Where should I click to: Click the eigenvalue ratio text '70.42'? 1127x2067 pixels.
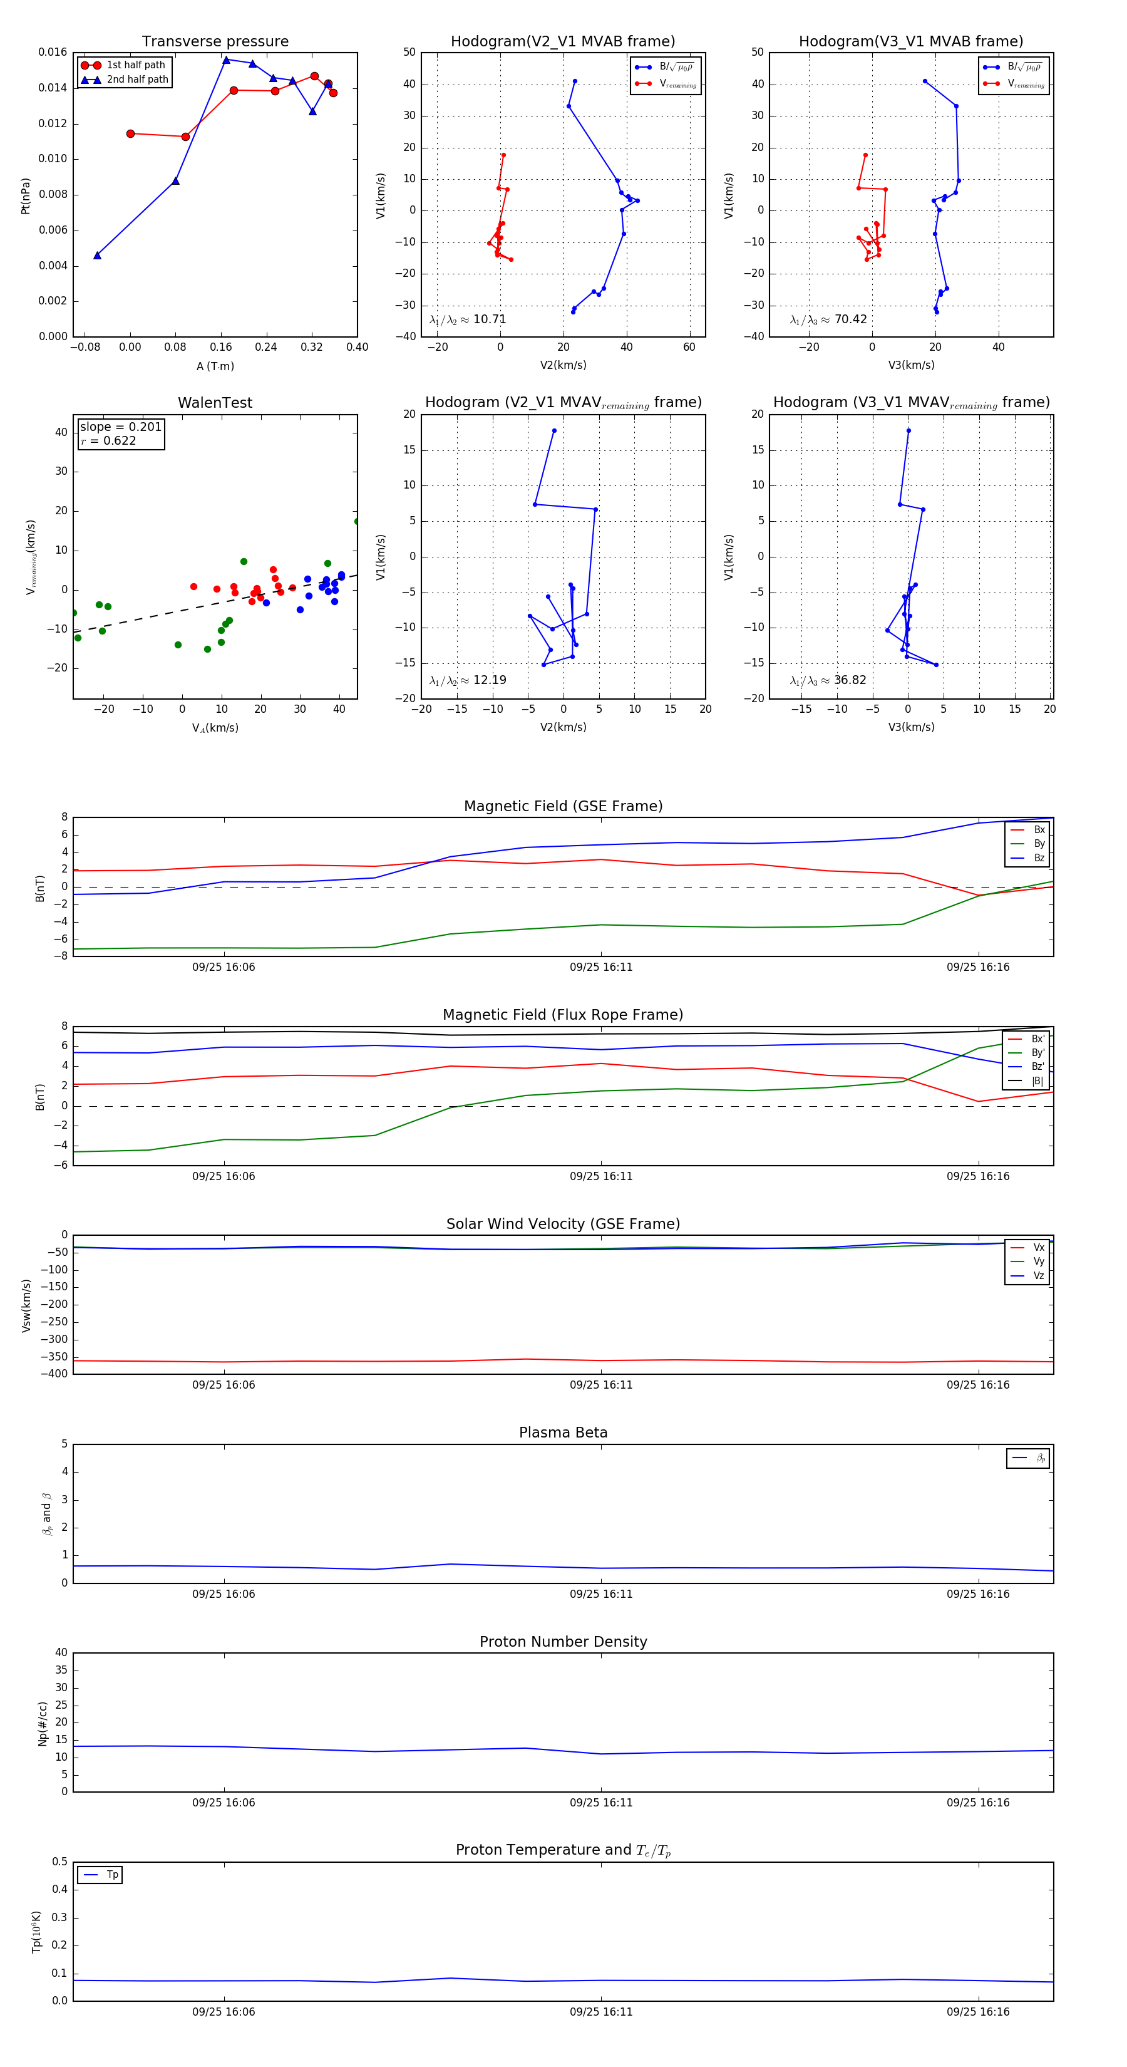tap(850, 319)
